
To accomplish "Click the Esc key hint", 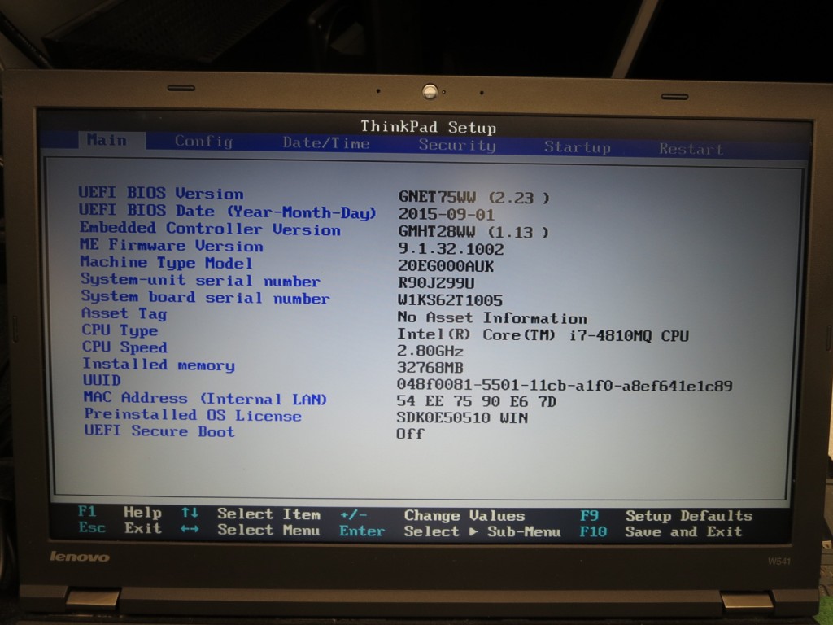I will coord(93,527).
